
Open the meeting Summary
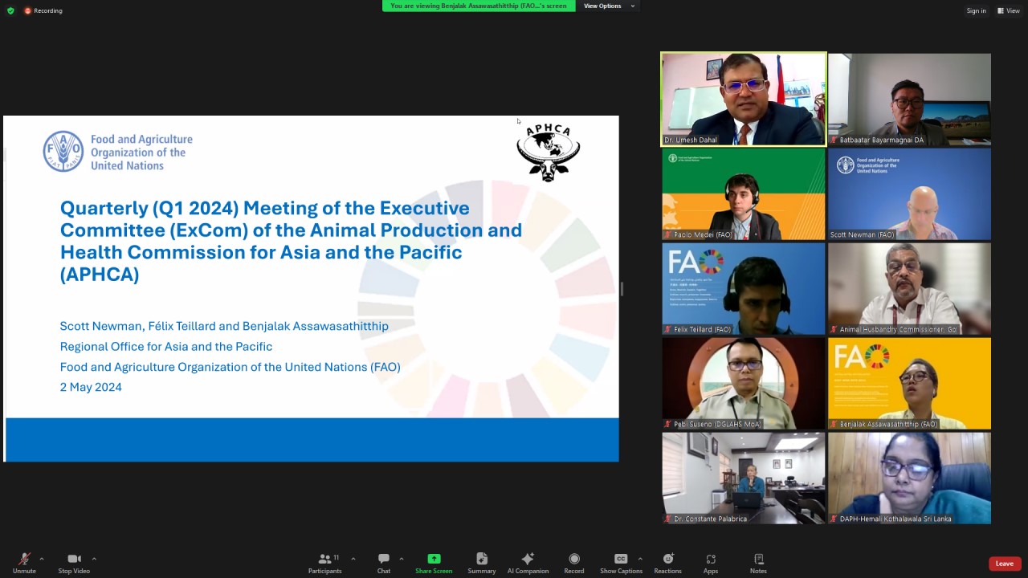pos(481,563)
